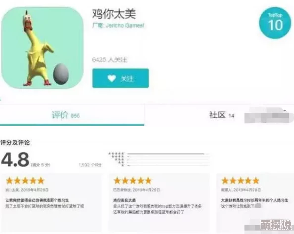The height and width of the screenshot is (234, 294).
Task: Click the third review's star rating
Action: [x=240, y=181]
